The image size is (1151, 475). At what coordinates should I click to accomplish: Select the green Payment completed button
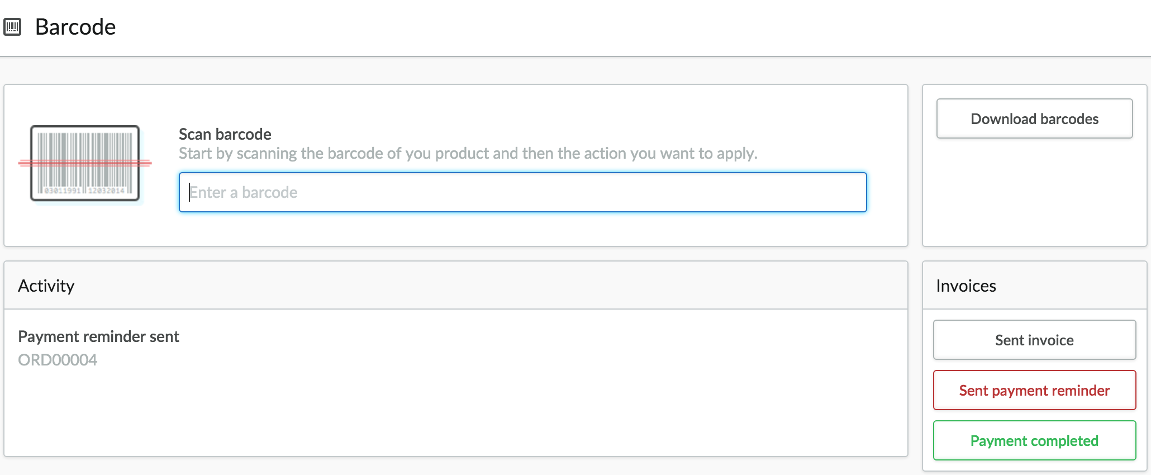coord(1034,440)
